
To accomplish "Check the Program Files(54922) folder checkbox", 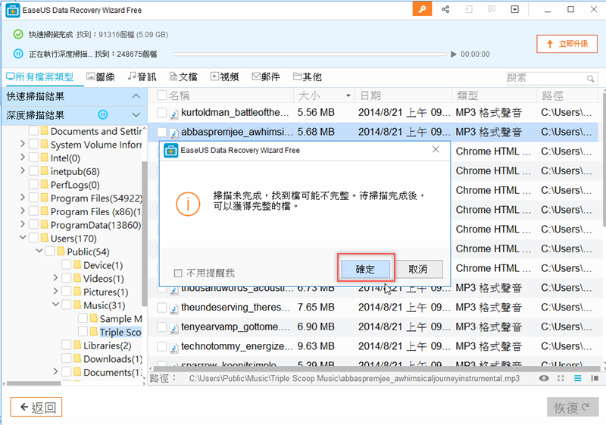I will pyautogui.click(x=33, y=198).
